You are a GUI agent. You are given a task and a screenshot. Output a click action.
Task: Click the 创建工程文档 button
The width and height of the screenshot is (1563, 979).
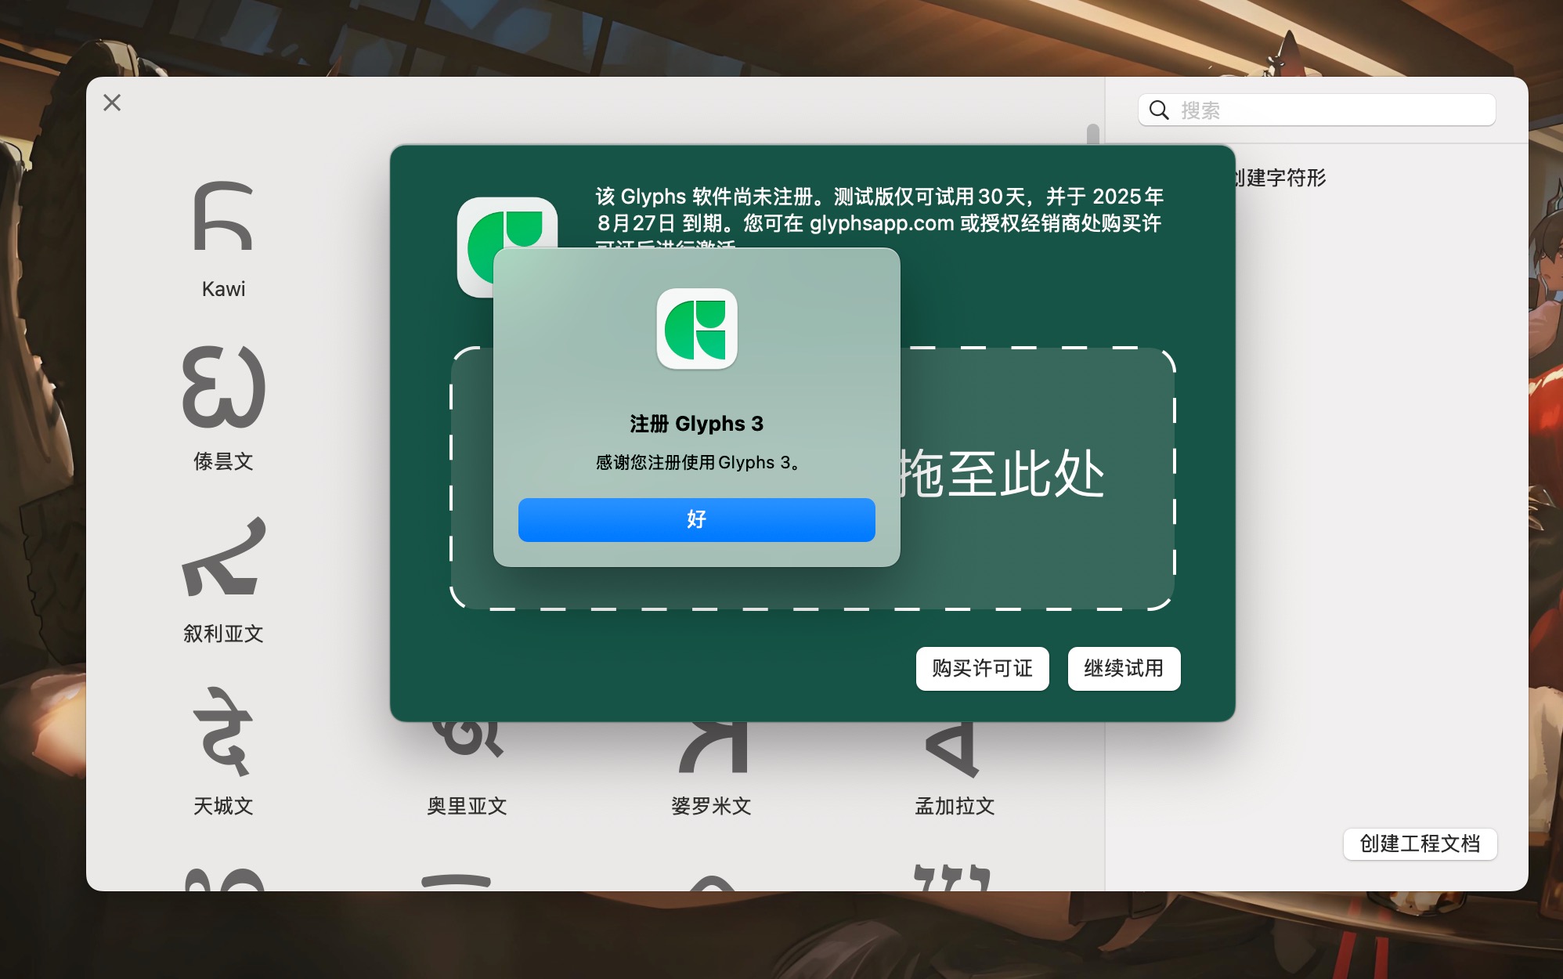pyautogui.click(x=1420, y=844)
